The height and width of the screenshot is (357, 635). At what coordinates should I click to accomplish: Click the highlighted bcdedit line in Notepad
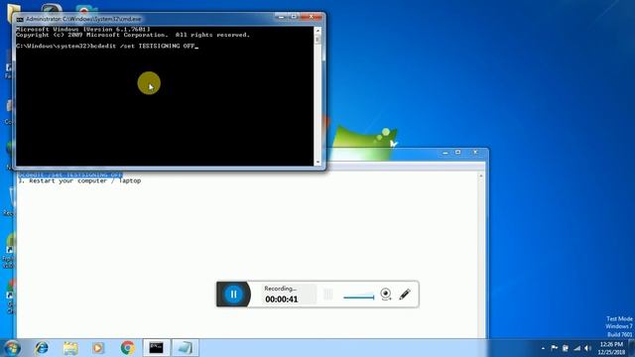tap(69, 175)
